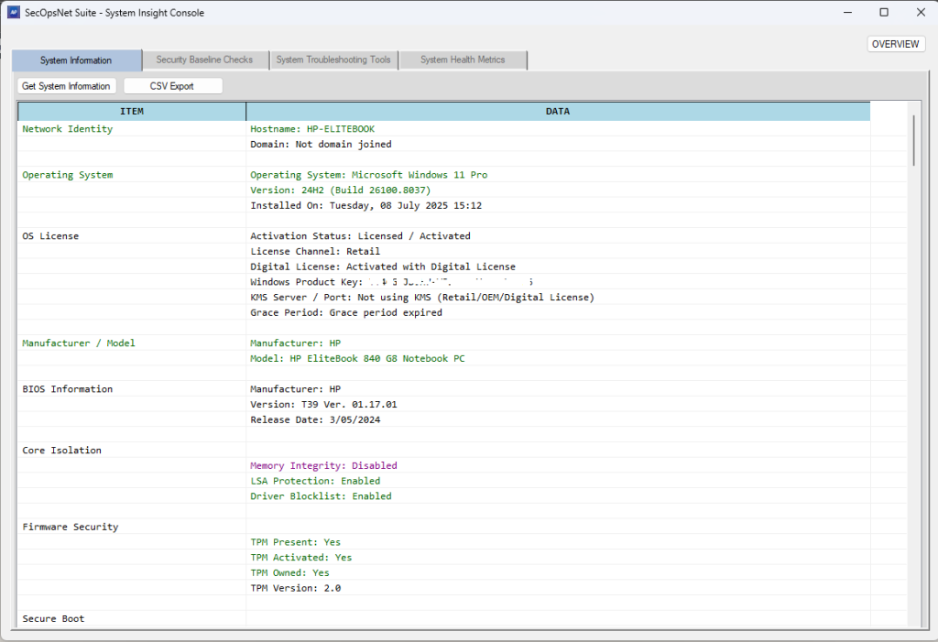Open the OVERVIEW button

(895, 44)
